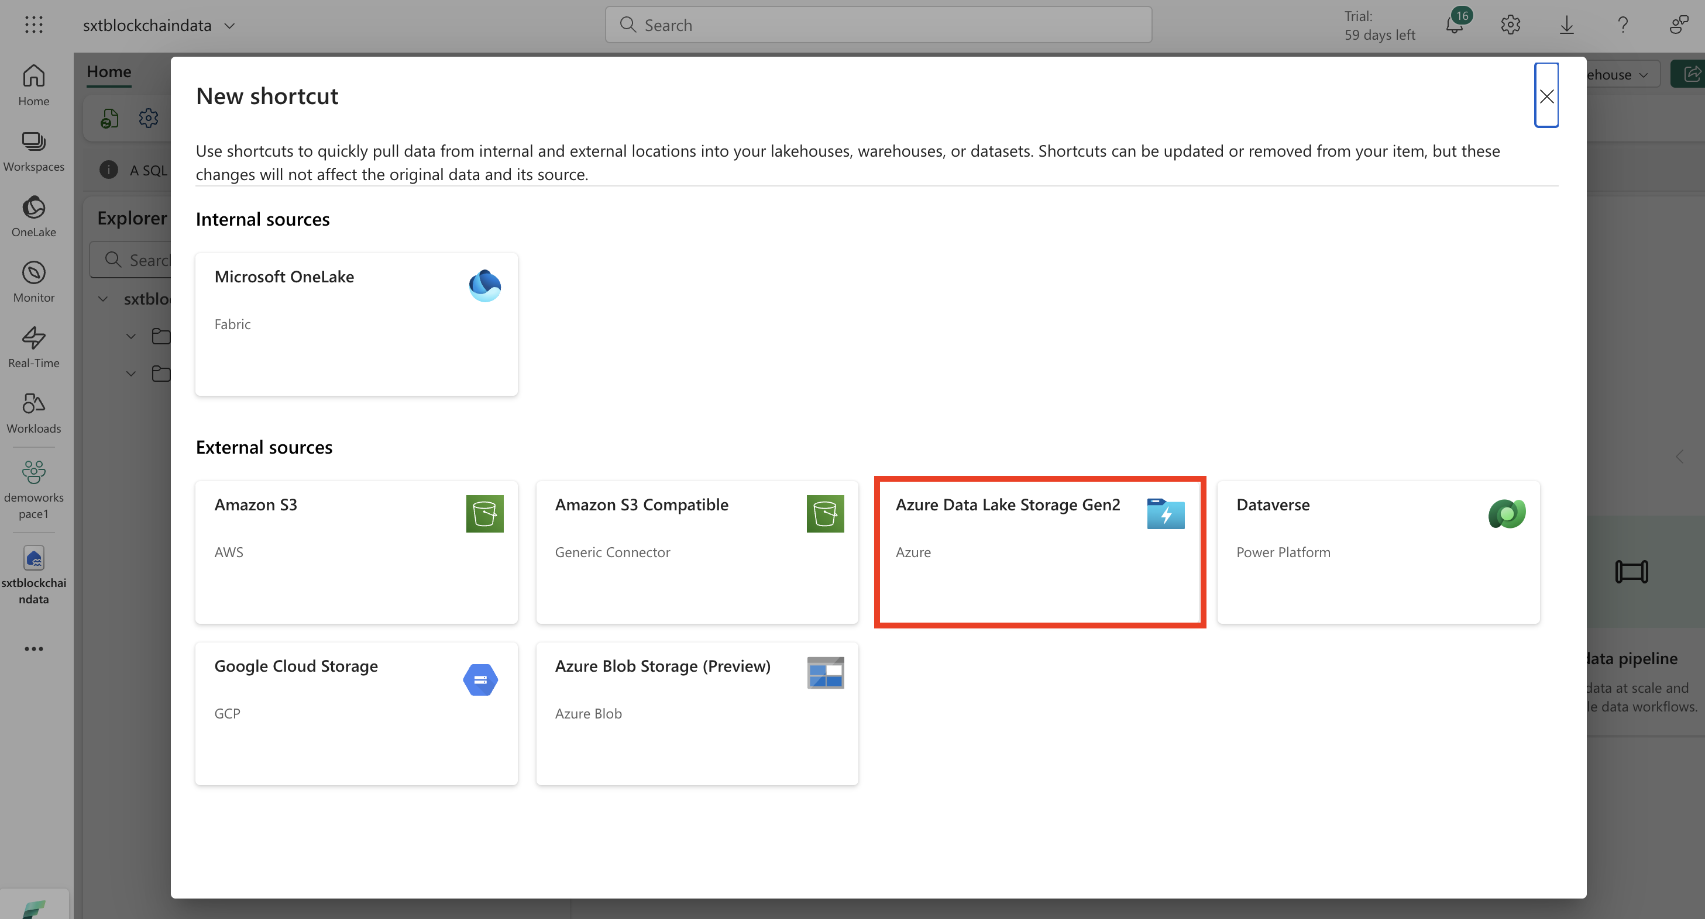Open Real-Time hub from sidebar

(x=34, y=347)
